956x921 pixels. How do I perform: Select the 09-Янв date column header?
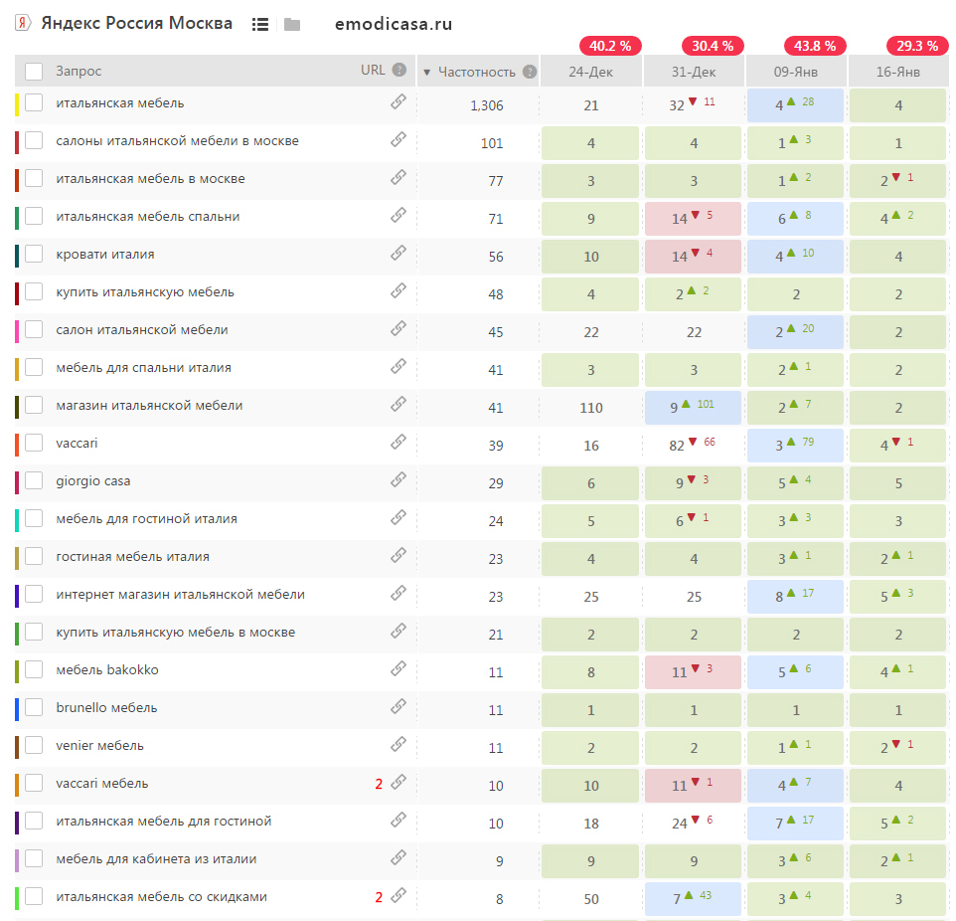tap(796, 72)
